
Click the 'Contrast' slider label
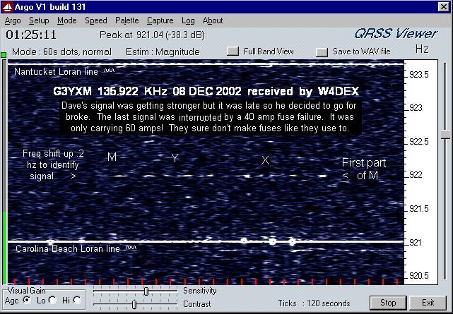(196, 304)
